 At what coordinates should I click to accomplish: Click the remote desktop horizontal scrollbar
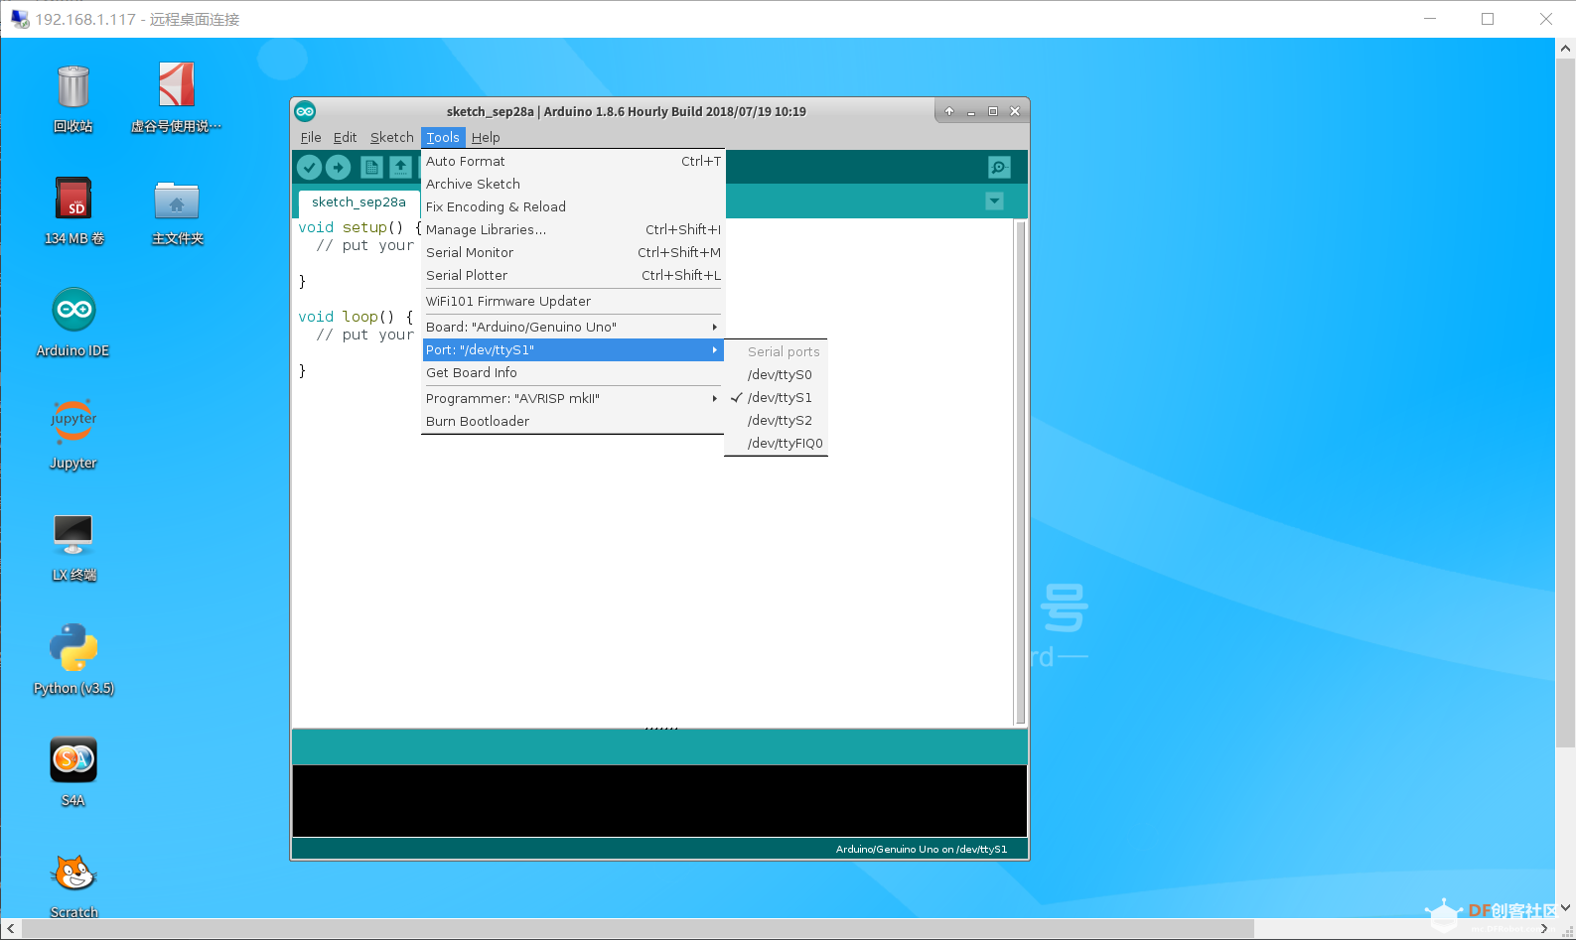coord(636,928)
